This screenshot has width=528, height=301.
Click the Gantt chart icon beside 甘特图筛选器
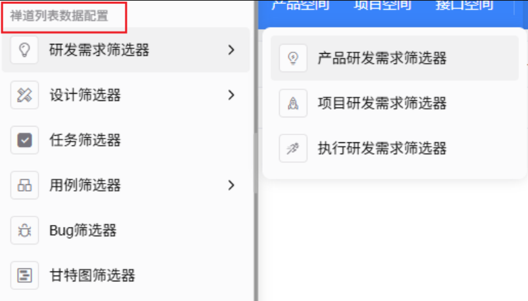(x=24, y=275)
